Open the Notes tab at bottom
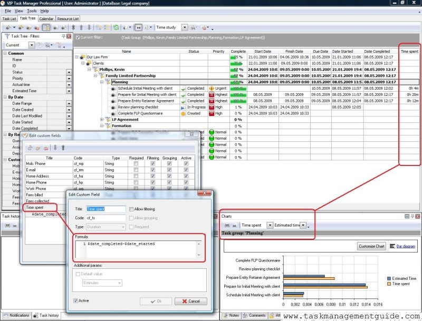This screenshot has width=422, height=321. 231,315
